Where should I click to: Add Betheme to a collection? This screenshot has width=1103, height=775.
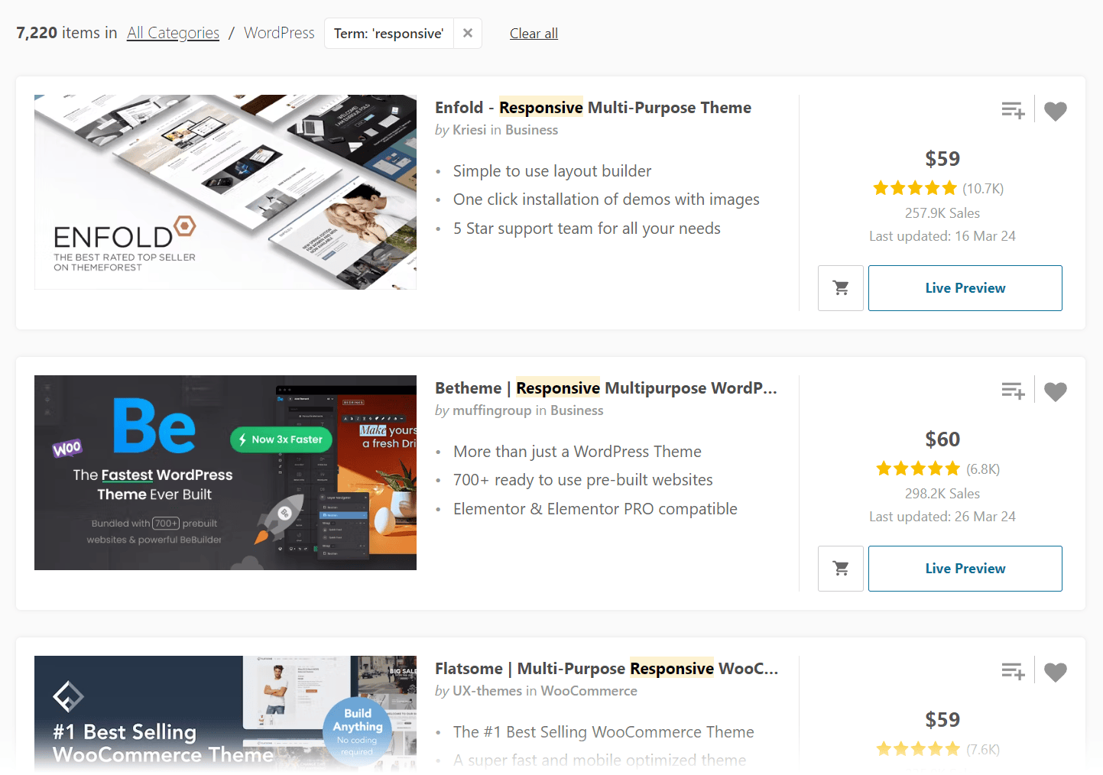pyautogui.click(x=1013, y=391)
